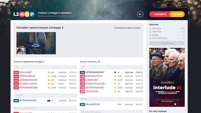Check the Classic chronicle checkbox
The height and width of the screenshot is (113, 201).
point(150,35)
